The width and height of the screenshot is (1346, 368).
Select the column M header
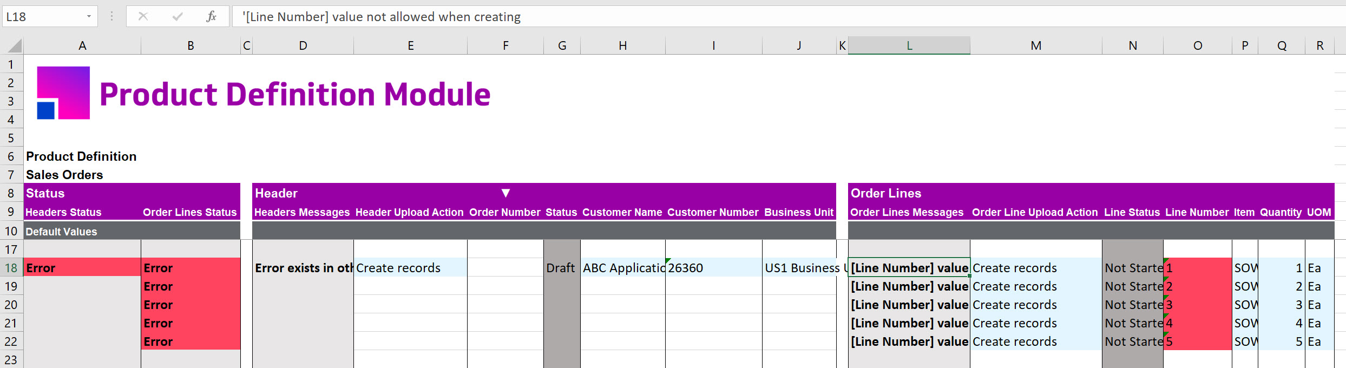(1035, 46)
